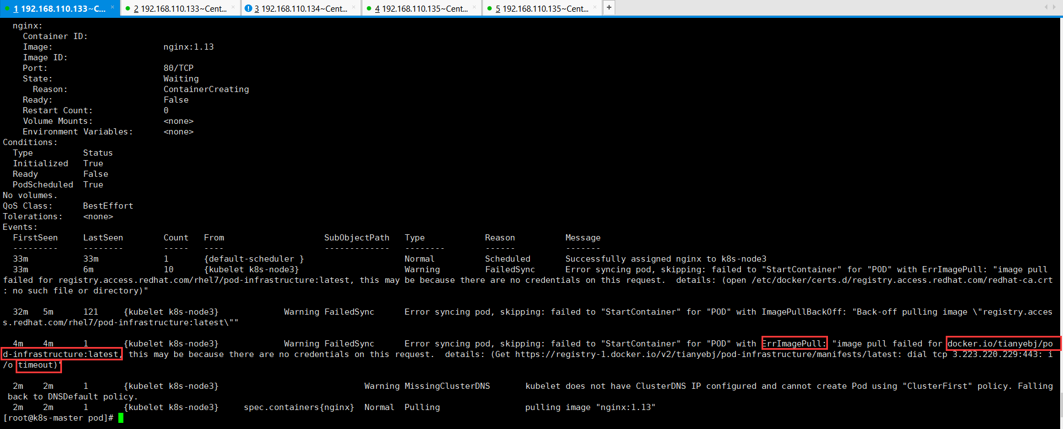This screenshot has width=1063, height=429.
Task: Select 'Successfully assigned nginx to k8s-node3' message
Action: [x=666, y=259]
